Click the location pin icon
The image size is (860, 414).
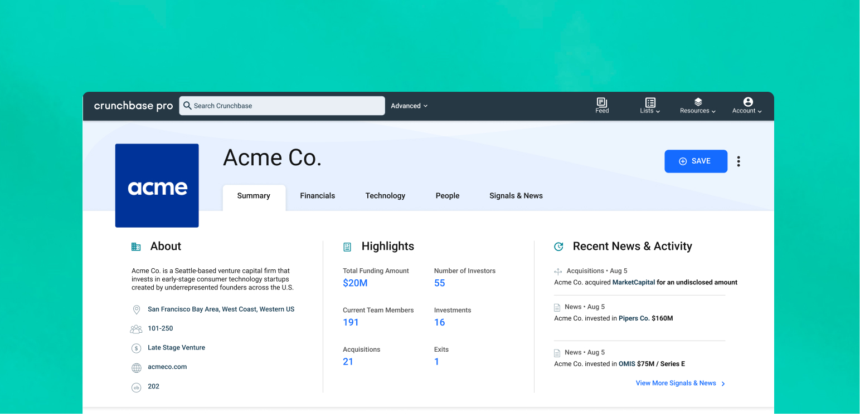pyautogui.click(x=136, y=310)
